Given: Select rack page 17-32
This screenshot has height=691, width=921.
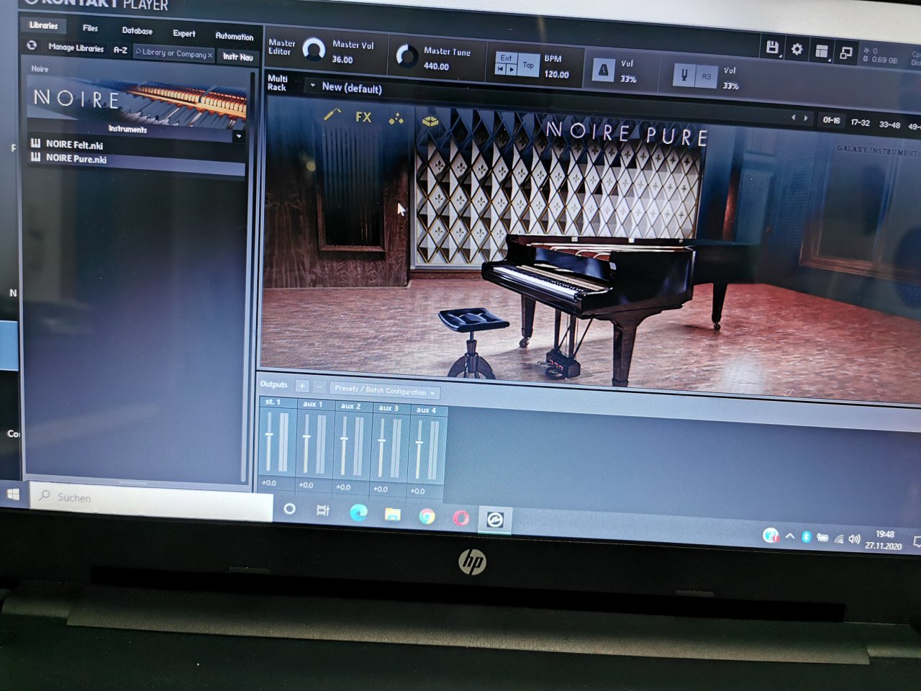Looking at the screenshot, I should point(861,122).
